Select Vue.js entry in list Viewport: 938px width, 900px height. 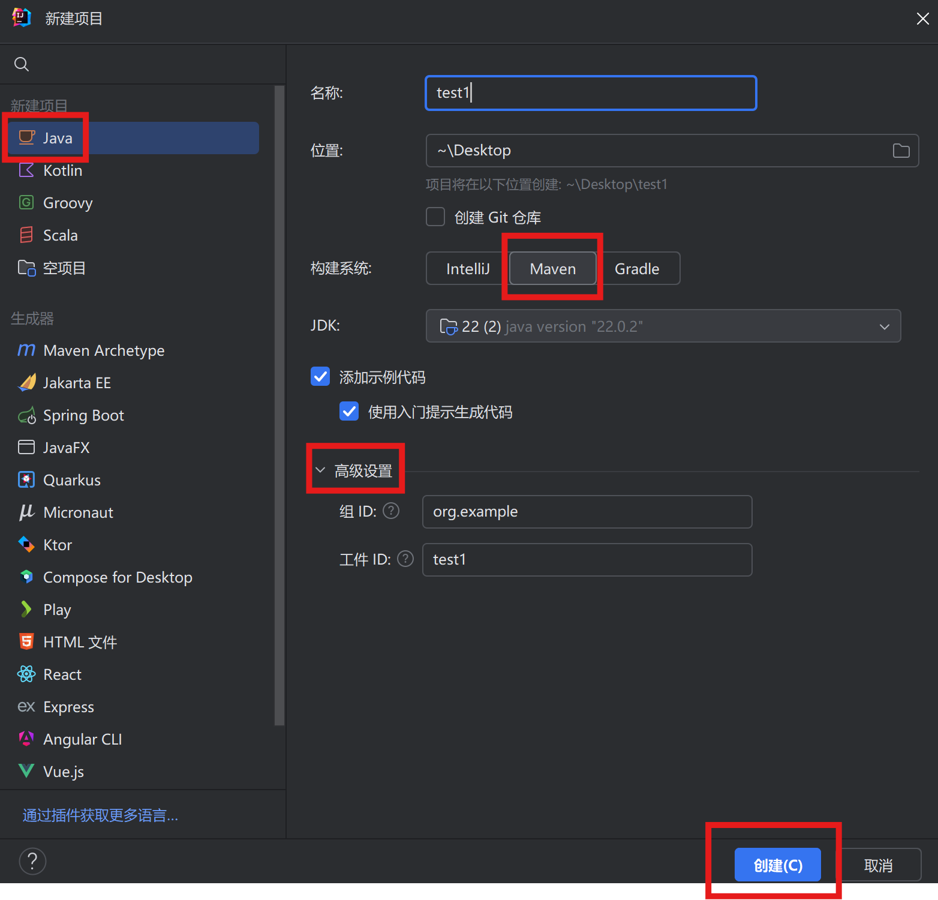(x=134, y=772)
